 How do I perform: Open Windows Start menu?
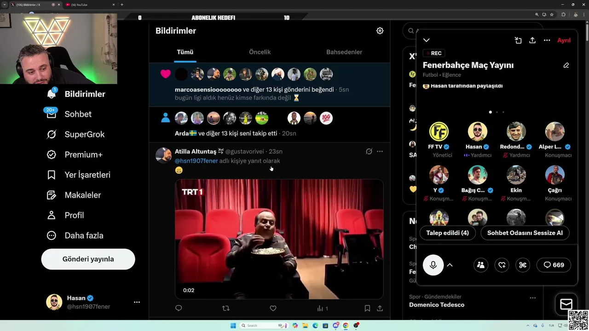tap(233, 325)
